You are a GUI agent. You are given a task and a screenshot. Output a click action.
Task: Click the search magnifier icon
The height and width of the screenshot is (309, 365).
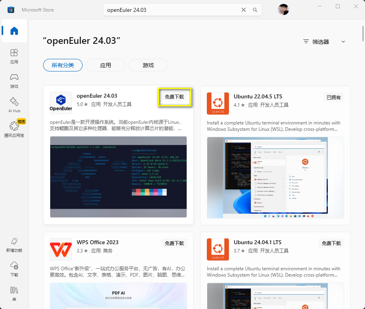[255, 10]
